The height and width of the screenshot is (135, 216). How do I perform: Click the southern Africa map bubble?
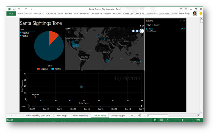pyautogui.click(x=107, y=61)
